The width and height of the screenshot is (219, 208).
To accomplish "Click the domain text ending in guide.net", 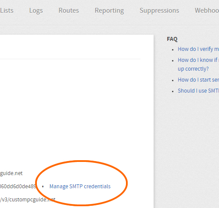I will click(11, 173).
